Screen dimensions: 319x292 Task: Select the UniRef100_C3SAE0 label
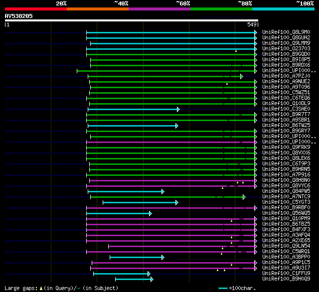(x=286, y=109)
